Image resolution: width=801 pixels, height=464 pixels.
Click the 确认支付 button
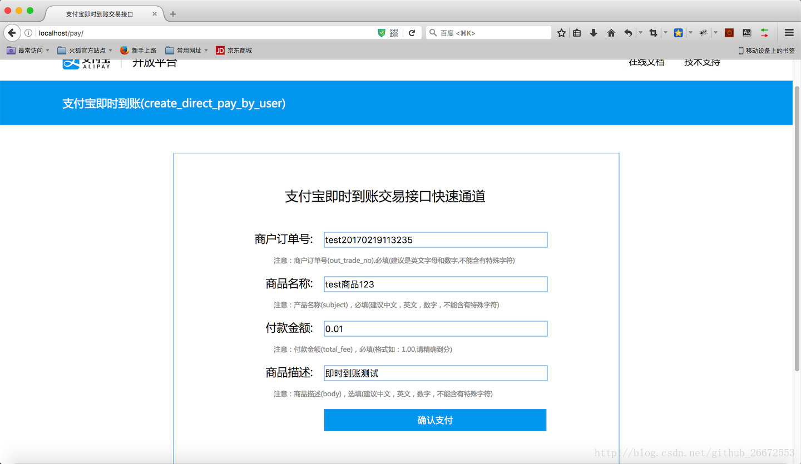[x=435, y=420]
